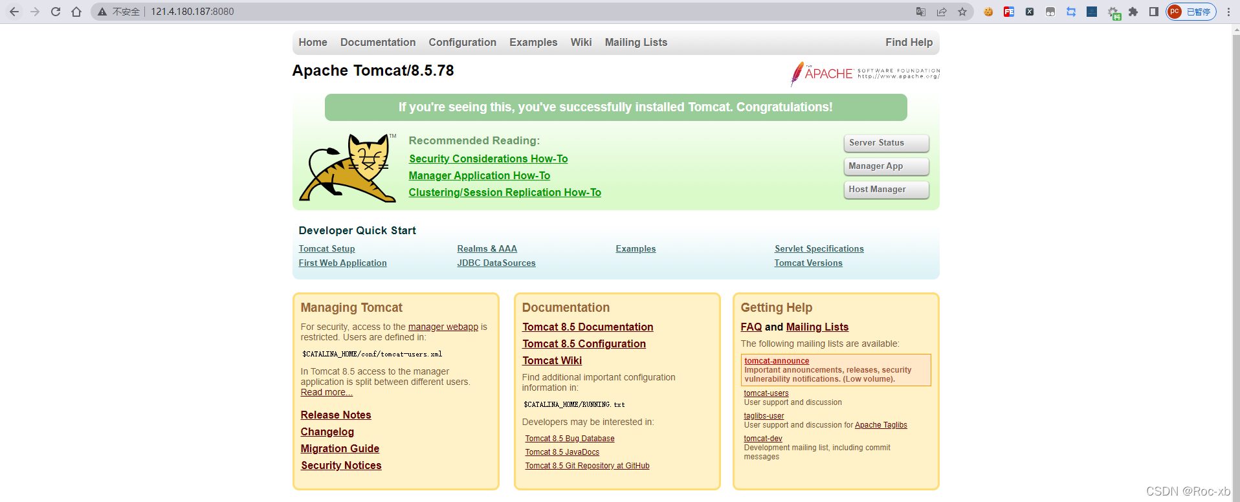Screen dimensions: 1240x502
Task: Toggle the browser side panel icon
Action: (1154, 12)
